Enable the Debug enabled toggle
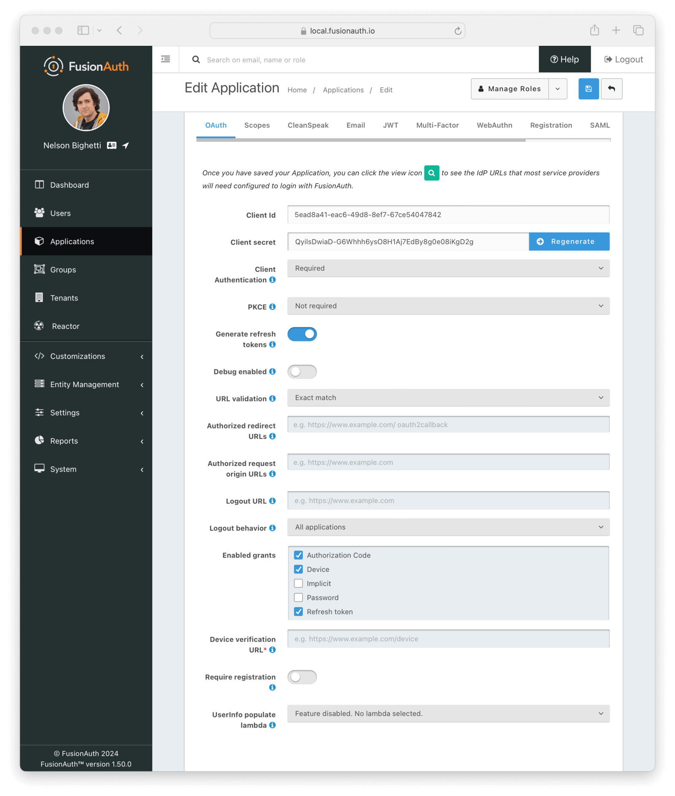The height and width of the screenshot is (796, 675). [x=302, y=371]
